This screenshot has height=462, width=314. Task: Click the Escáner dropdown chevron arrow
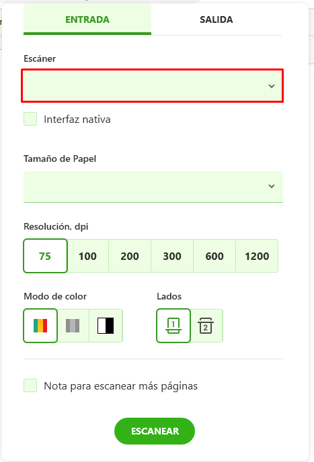[x=272, y=86]
